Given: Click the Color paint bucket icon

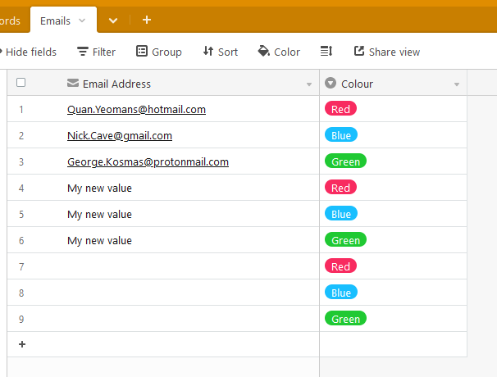Looking at the screenshot, I should point(264,51).
